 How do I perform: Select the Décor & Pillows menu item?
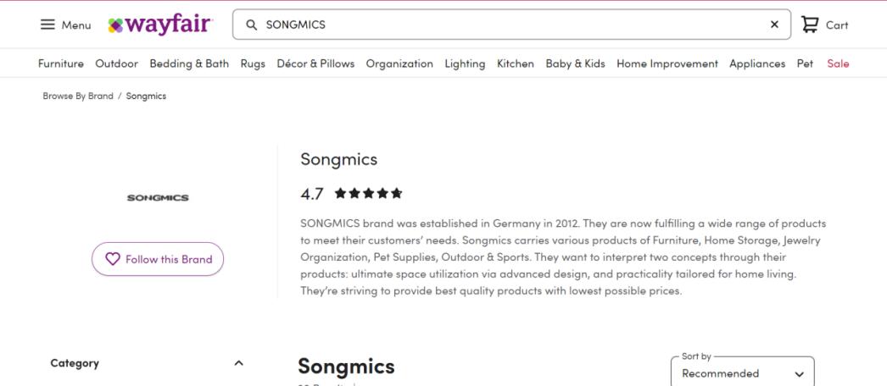[315, 63]
